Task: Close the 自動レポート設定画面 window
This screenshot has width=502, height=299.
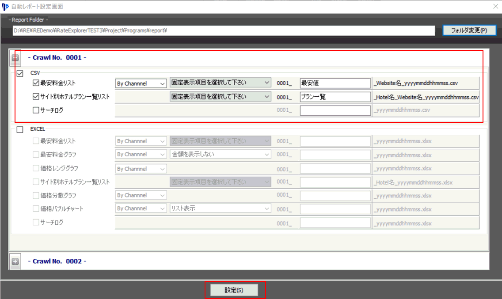Action: (495, 6)
